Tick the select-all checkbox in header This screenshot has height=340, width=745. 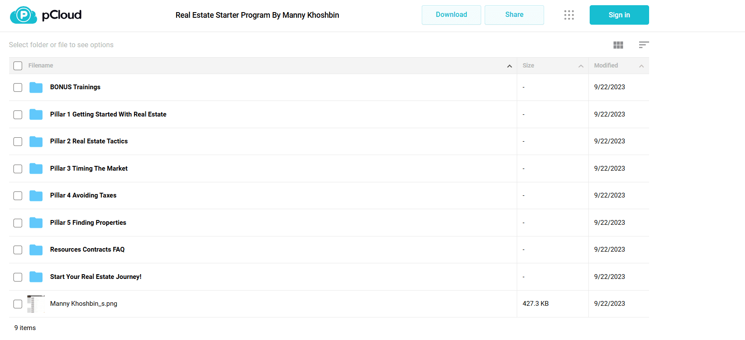tap(18, 66)
